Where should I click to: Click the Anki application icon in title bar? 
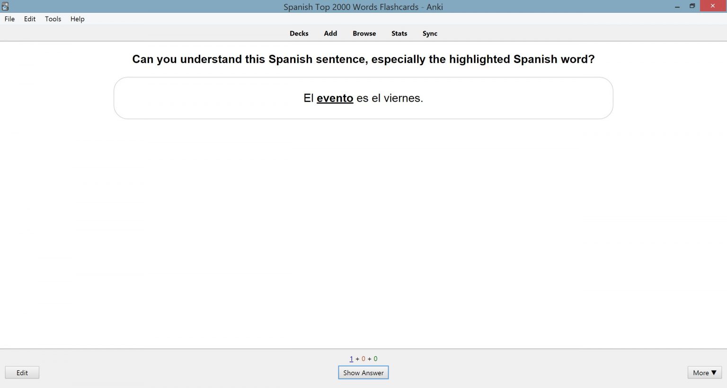point(5,6)
